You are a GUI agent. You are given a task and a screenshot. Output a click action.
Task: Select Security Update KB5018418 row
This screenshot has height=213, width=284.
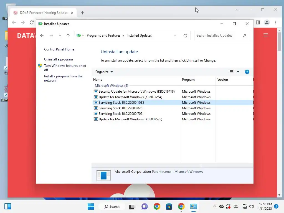[x=173, y=92]
